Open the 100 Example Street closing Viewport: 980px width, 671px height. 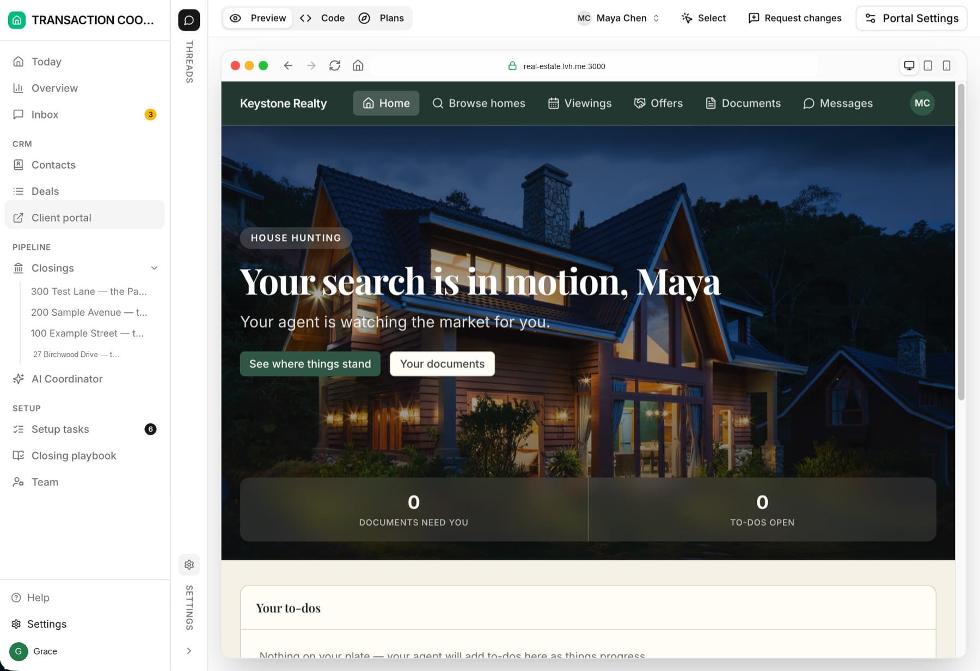click(87, 333)
